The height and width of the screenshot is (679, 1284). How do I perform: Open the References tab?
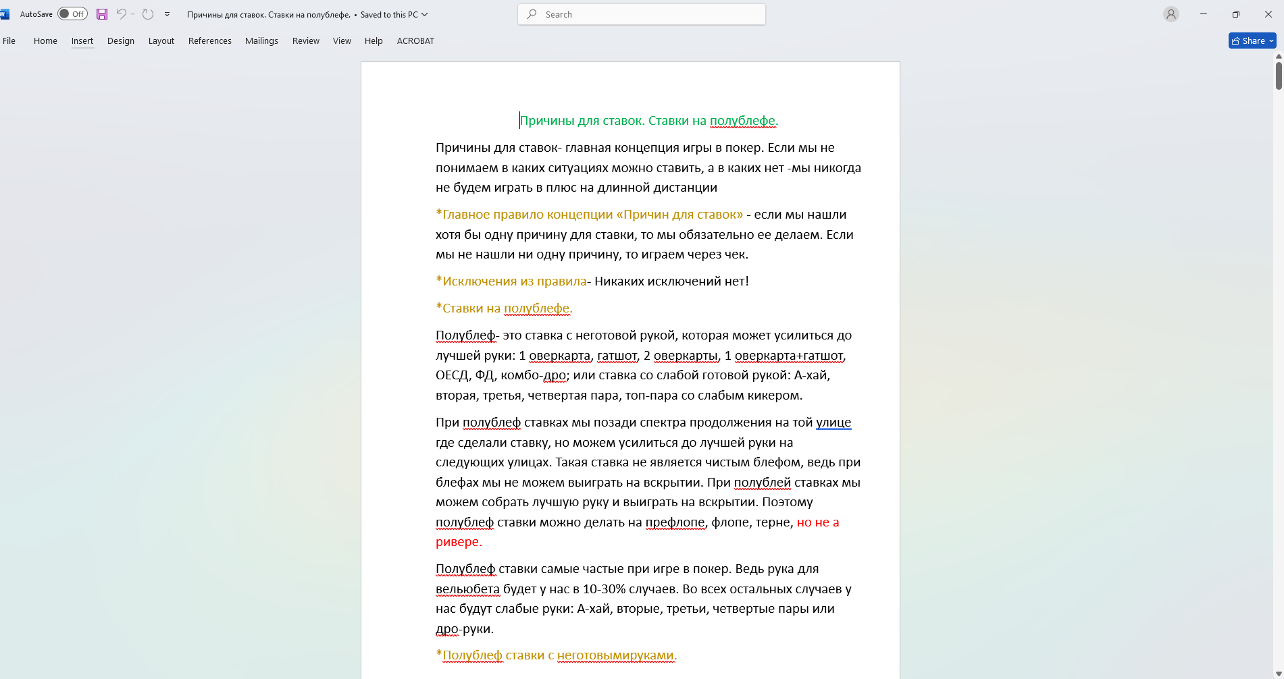coord(210,41)
